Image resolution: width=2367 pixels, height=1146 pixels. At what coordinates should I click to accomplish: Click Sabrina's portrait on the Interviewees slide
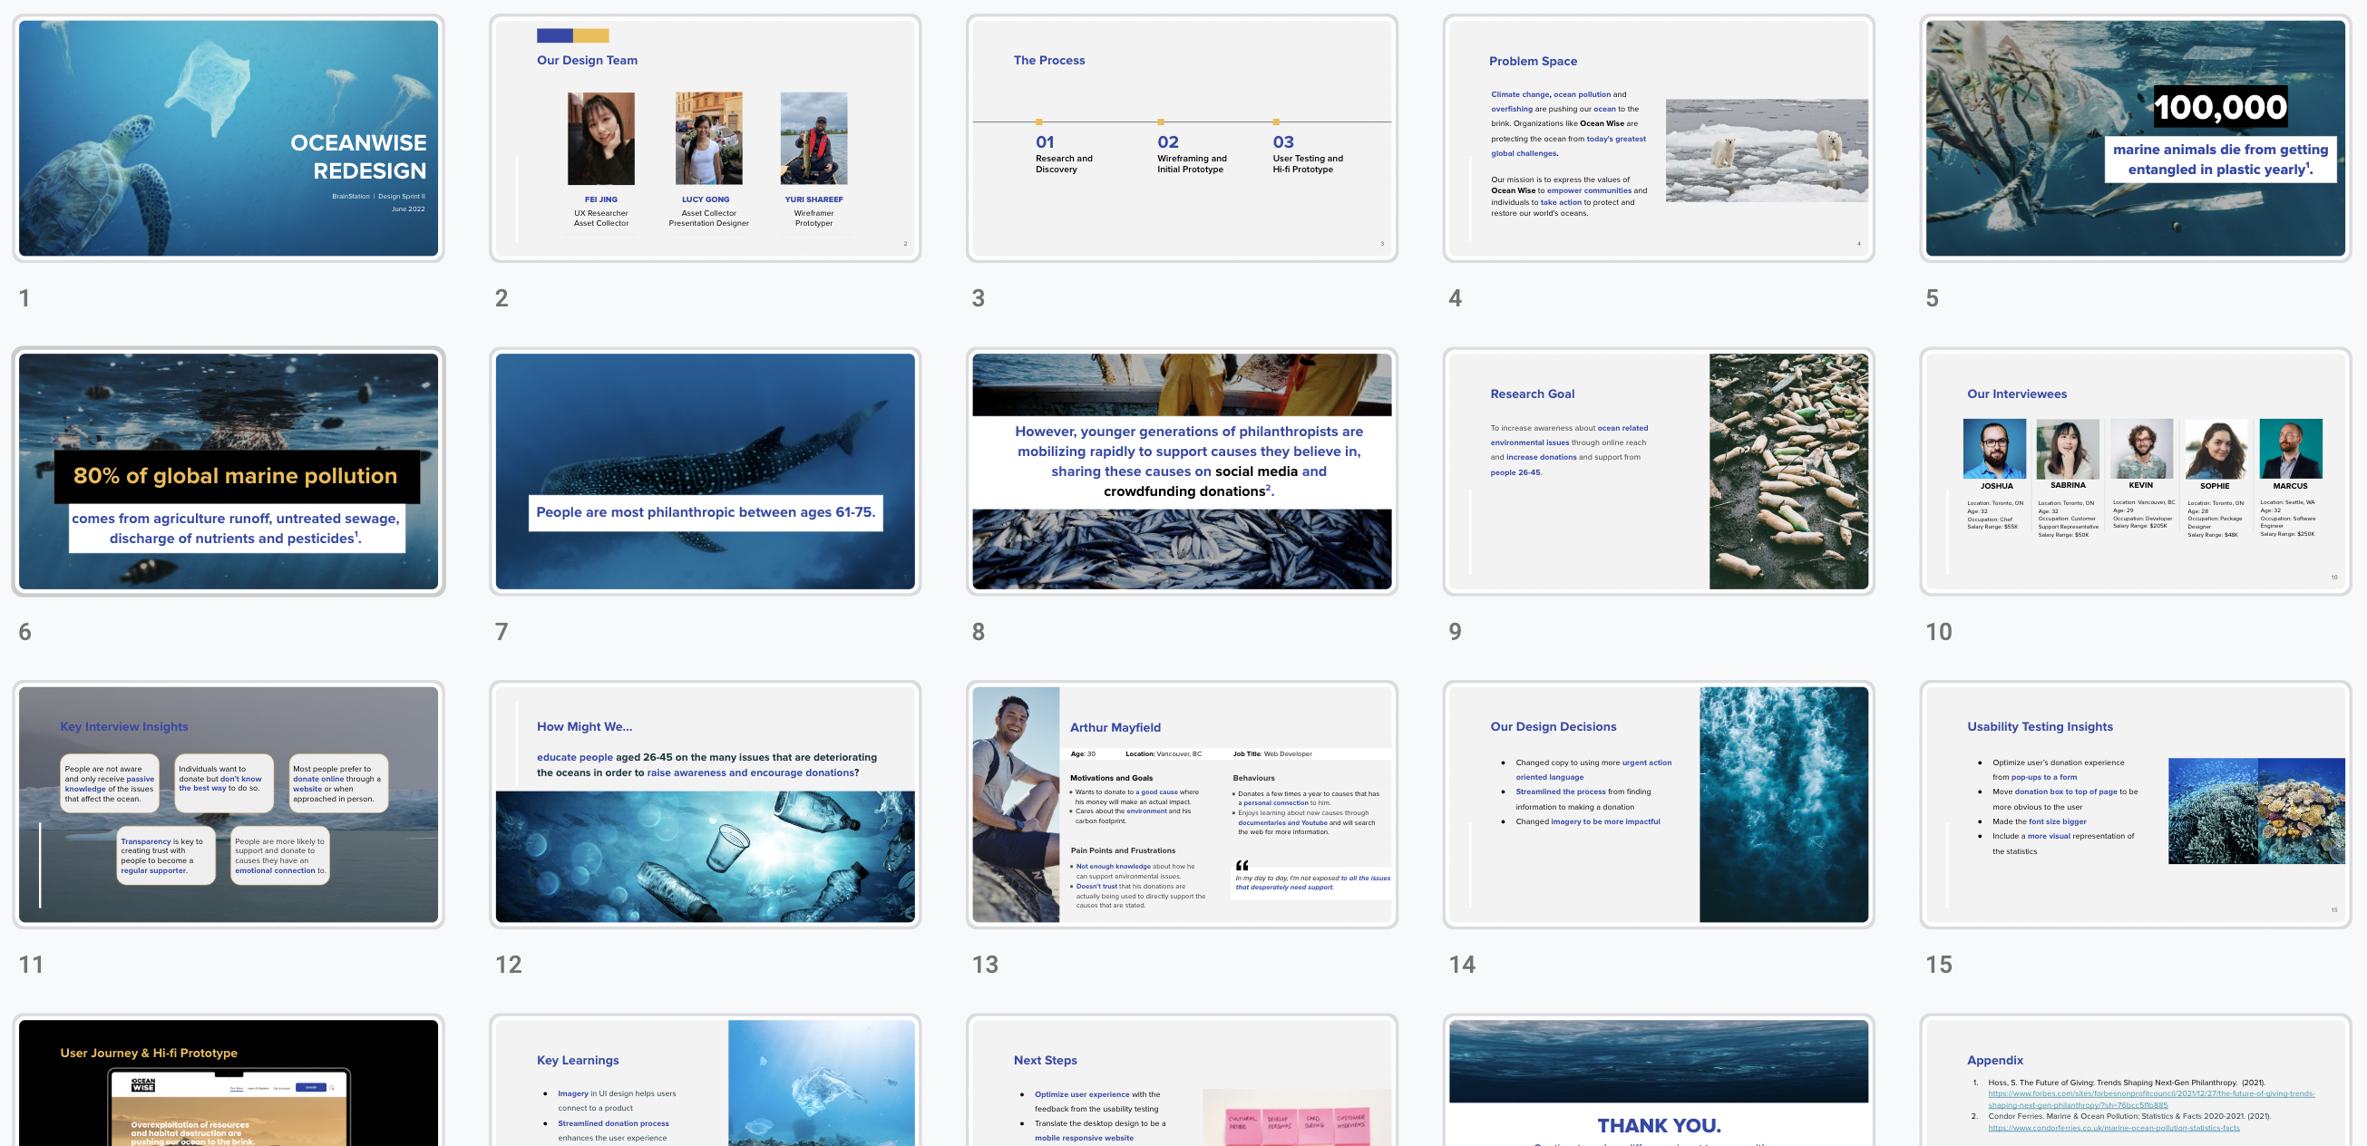[2068, 448]
